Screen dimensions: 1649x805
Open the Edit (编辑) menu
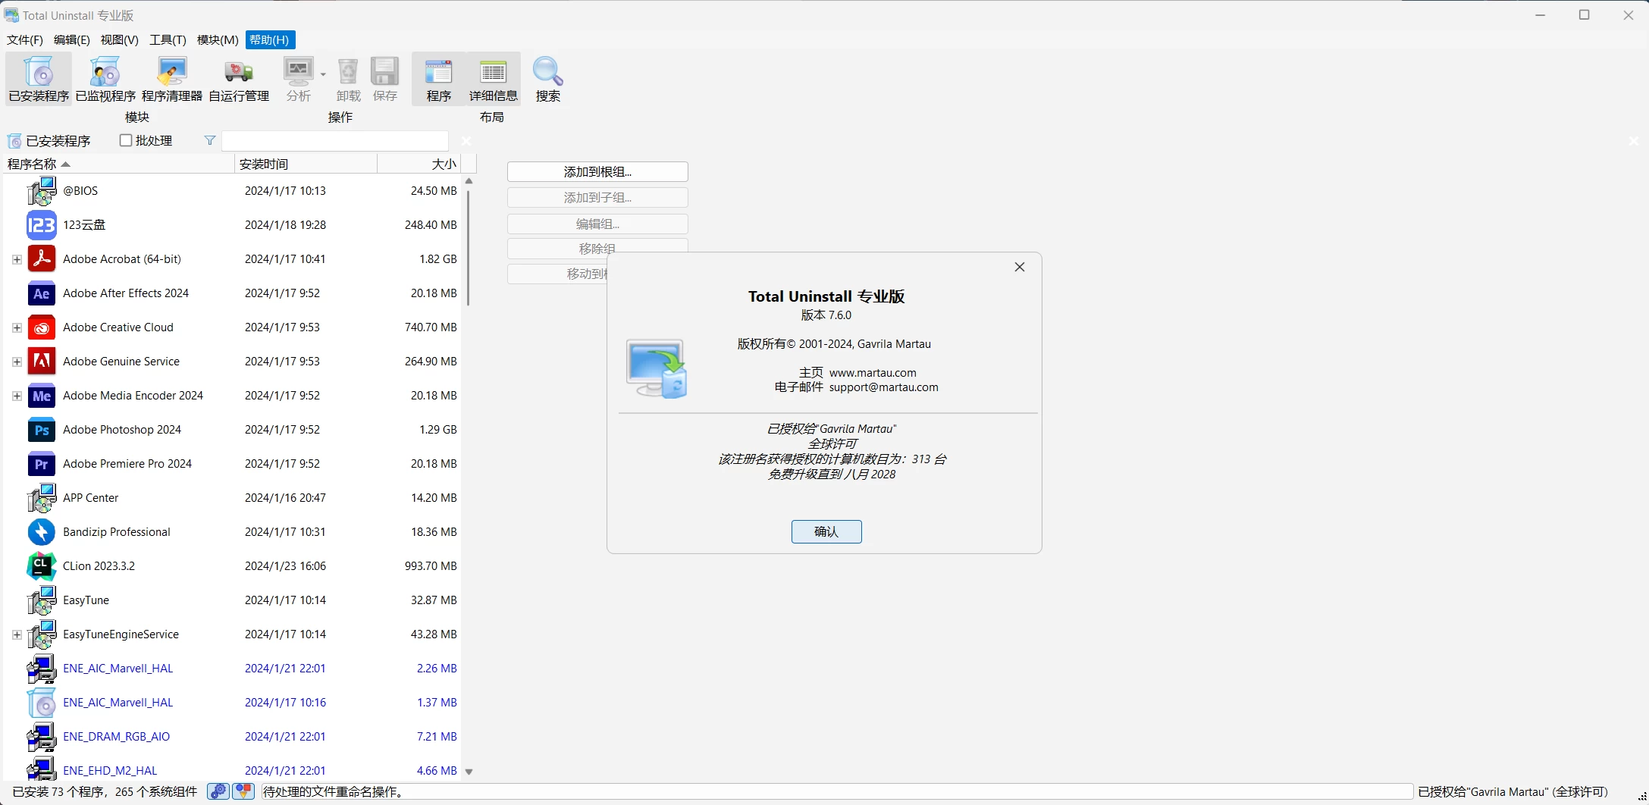tap(72, 40)
